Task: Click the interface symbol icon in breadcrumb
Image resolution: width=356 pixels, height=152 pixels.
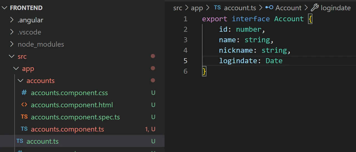Action: [269, 8]
